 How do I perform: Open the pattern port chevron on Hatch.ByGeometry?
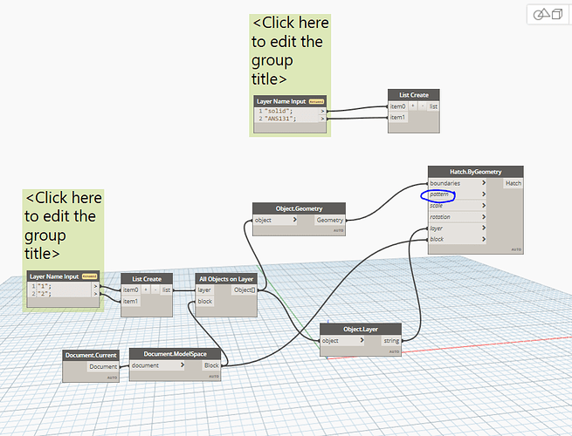tap(484, 194)
